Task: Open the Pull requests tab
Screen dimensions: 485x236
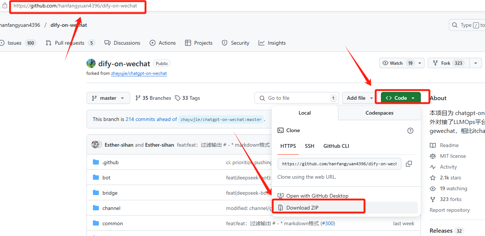Action: tap(69, 43)
